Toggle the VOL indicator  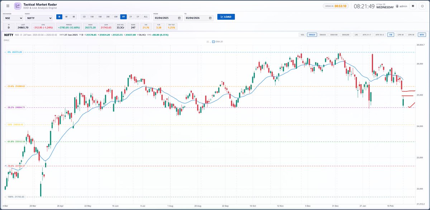tap(302, 35)
